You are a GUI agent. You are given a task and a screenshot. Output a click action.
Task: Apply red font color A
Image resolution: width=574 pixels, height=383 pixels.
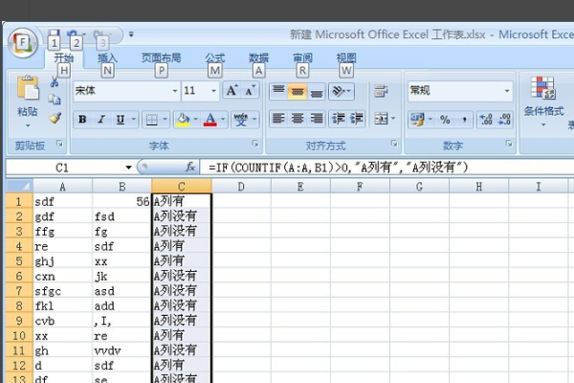coord(210,119)
